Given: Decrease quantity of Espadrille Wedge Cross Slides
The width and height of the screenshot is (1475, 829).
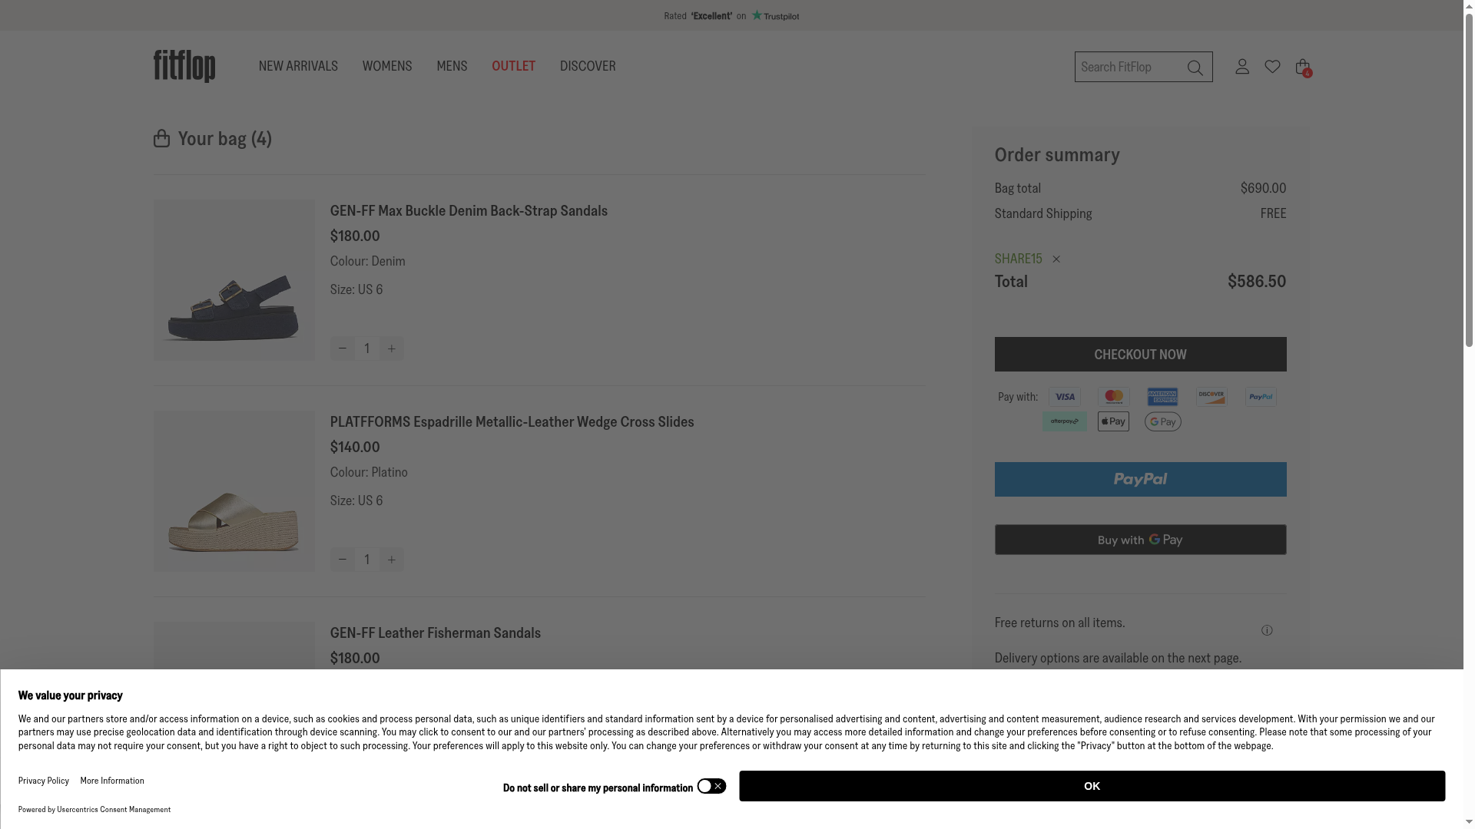Looking at the screenshot, I should click(342, 560).
